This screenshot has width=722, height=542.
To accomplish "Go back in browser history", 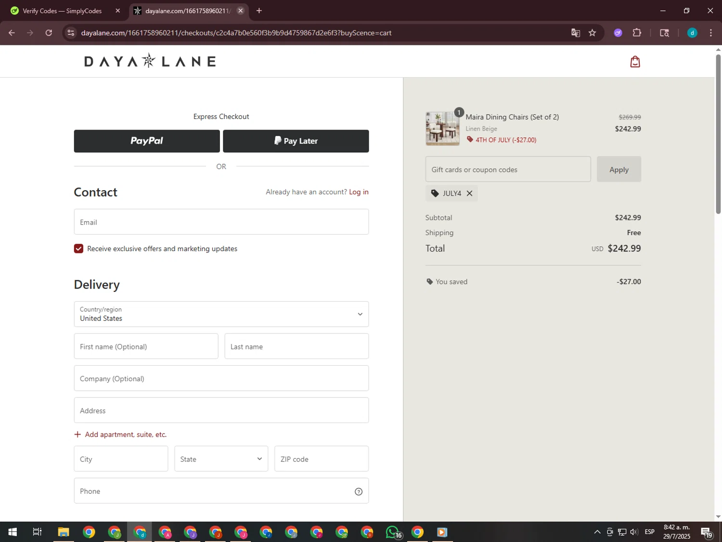I will [12, 33].
